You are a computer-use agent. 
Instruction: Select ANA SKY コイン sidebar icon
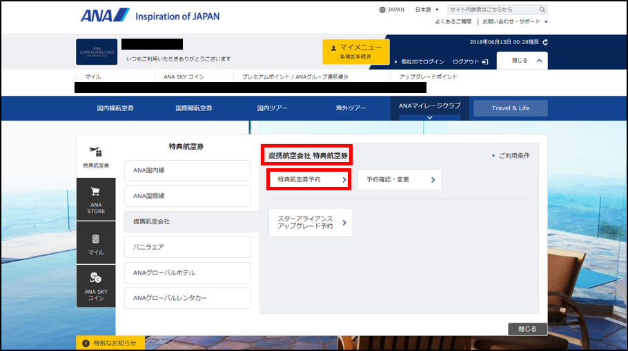96,286
